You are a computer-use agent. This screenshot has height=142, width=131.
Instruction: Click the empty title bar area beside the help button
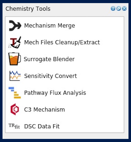pyautogui.click(x=80, y=9)
